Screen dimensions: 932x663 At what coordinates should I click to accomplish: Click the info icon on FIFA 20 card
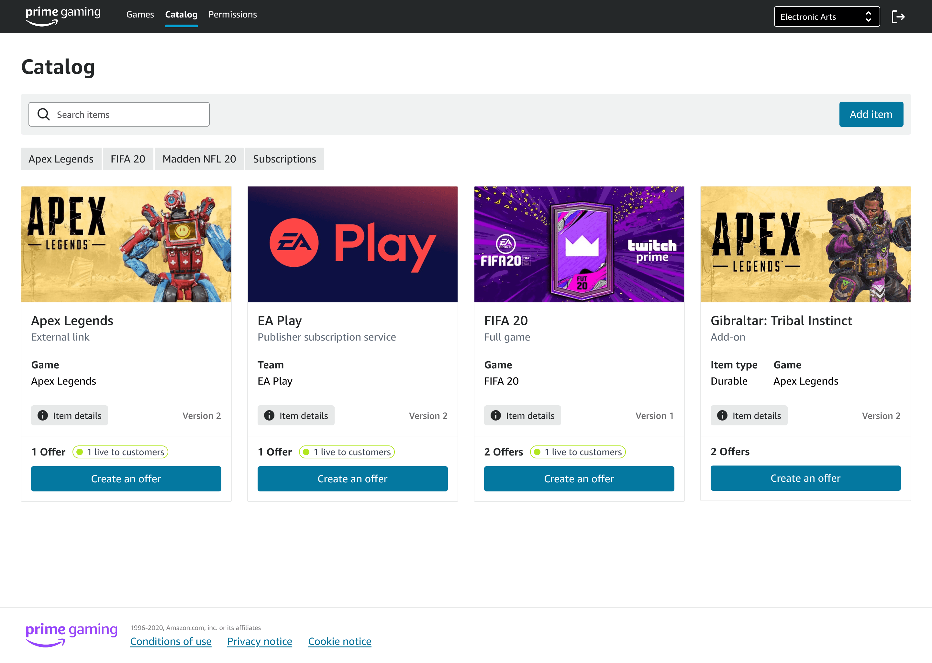495,415
